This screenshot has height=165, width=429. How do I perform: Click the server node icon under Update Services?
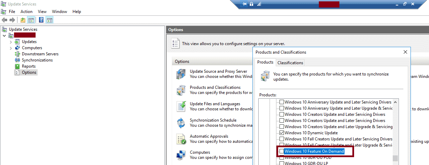[x=11, y=36]
